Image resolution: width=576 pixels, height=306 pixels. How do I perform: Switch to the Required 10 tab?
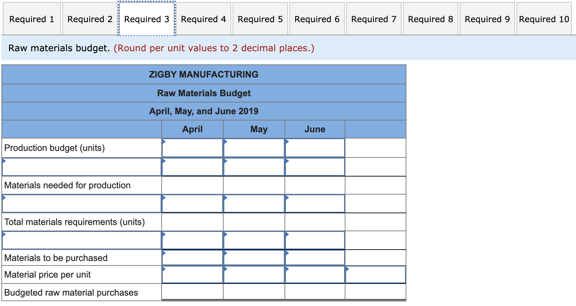click(x=544, y=19)
